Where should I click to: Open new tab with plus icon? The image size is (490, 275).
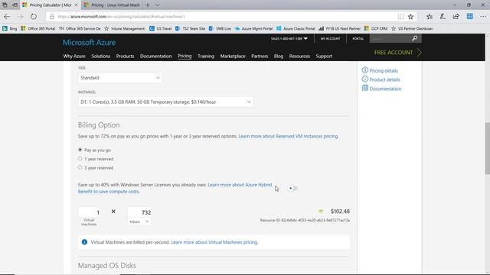tap(148, 5)
